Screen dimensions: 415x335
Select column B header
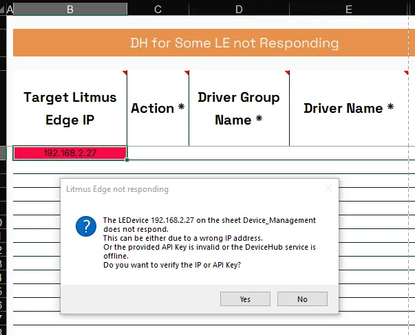point(70,9)
